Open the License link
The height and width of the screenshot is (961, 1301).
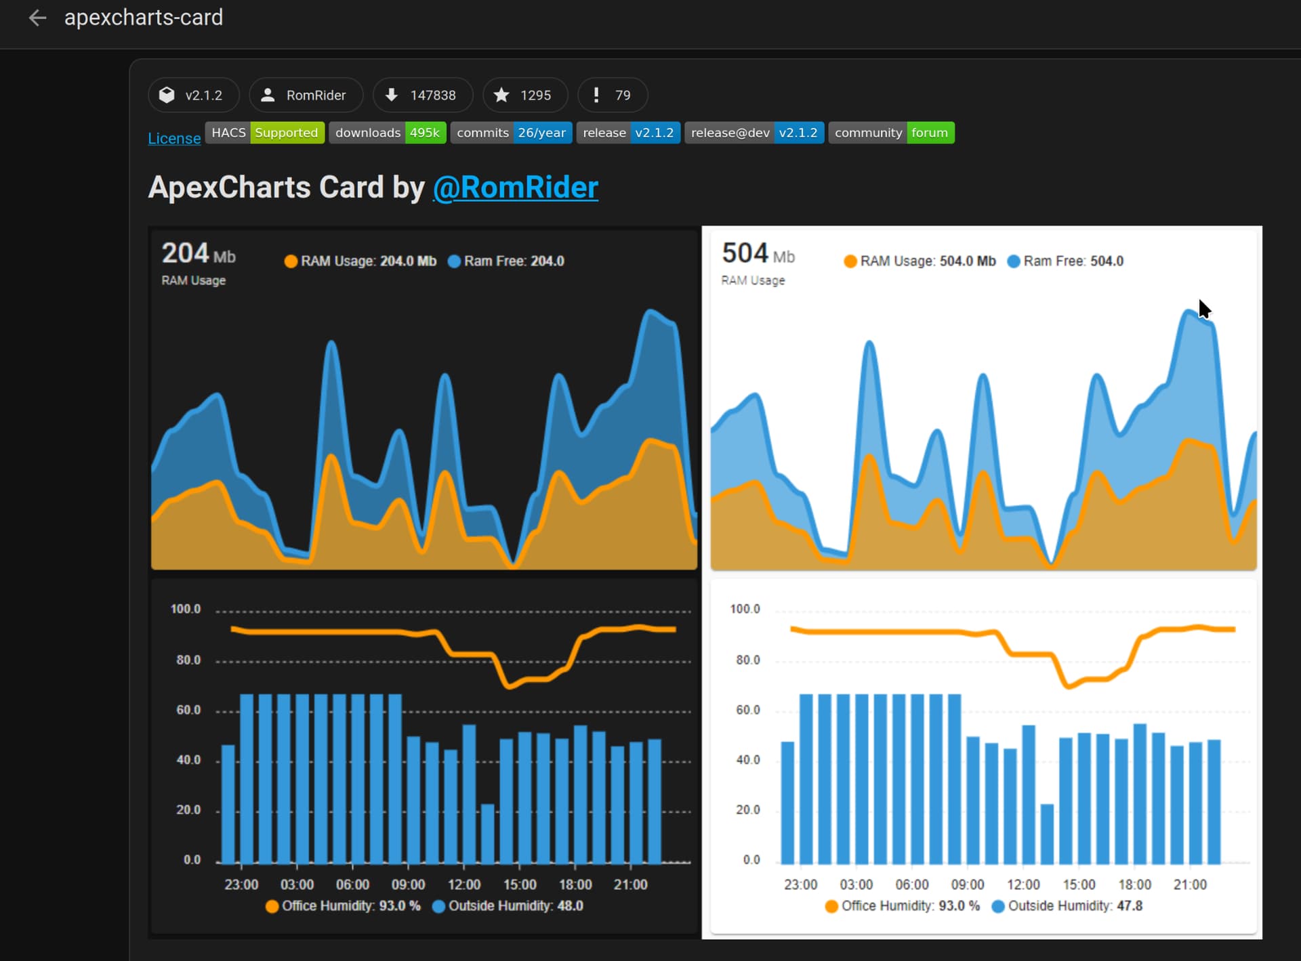174,138
